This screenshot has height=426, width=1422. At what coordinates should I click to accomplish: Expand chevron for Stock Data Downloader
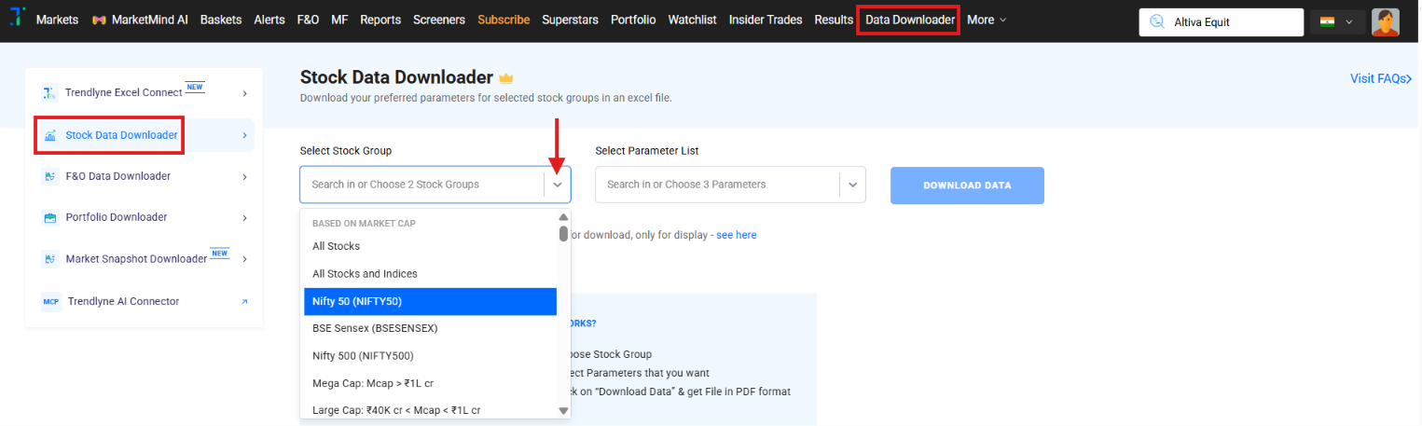coord(244,135)
